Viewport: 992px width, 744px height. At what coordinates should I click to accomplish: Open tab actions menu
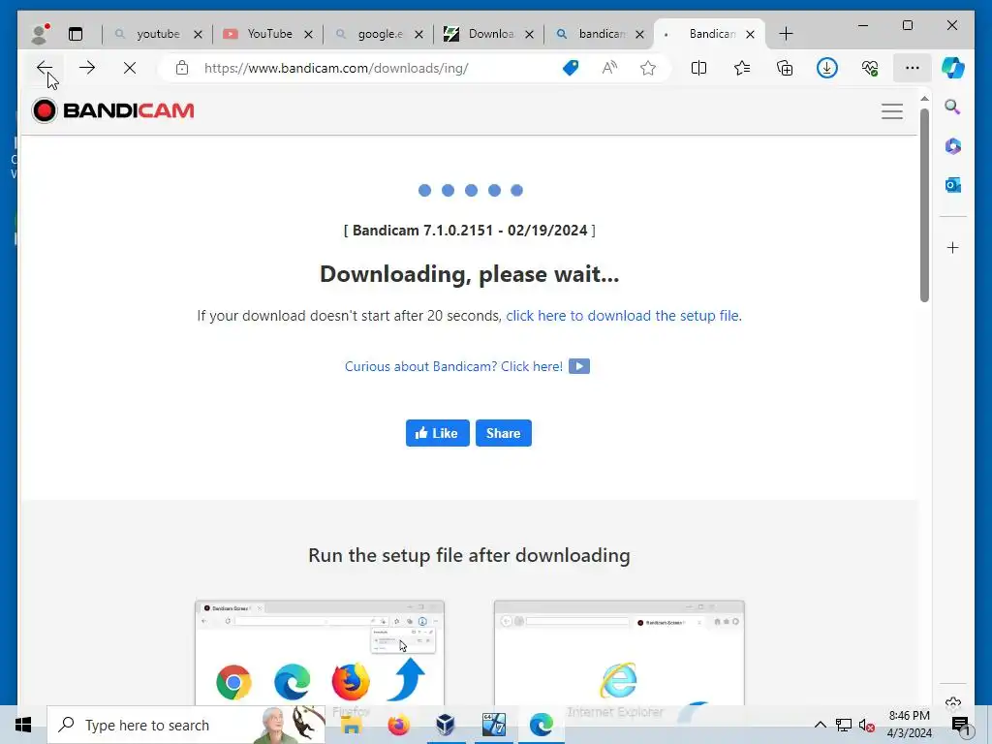point(76,34)
